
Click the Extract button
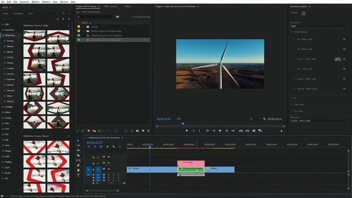[247, 131]
